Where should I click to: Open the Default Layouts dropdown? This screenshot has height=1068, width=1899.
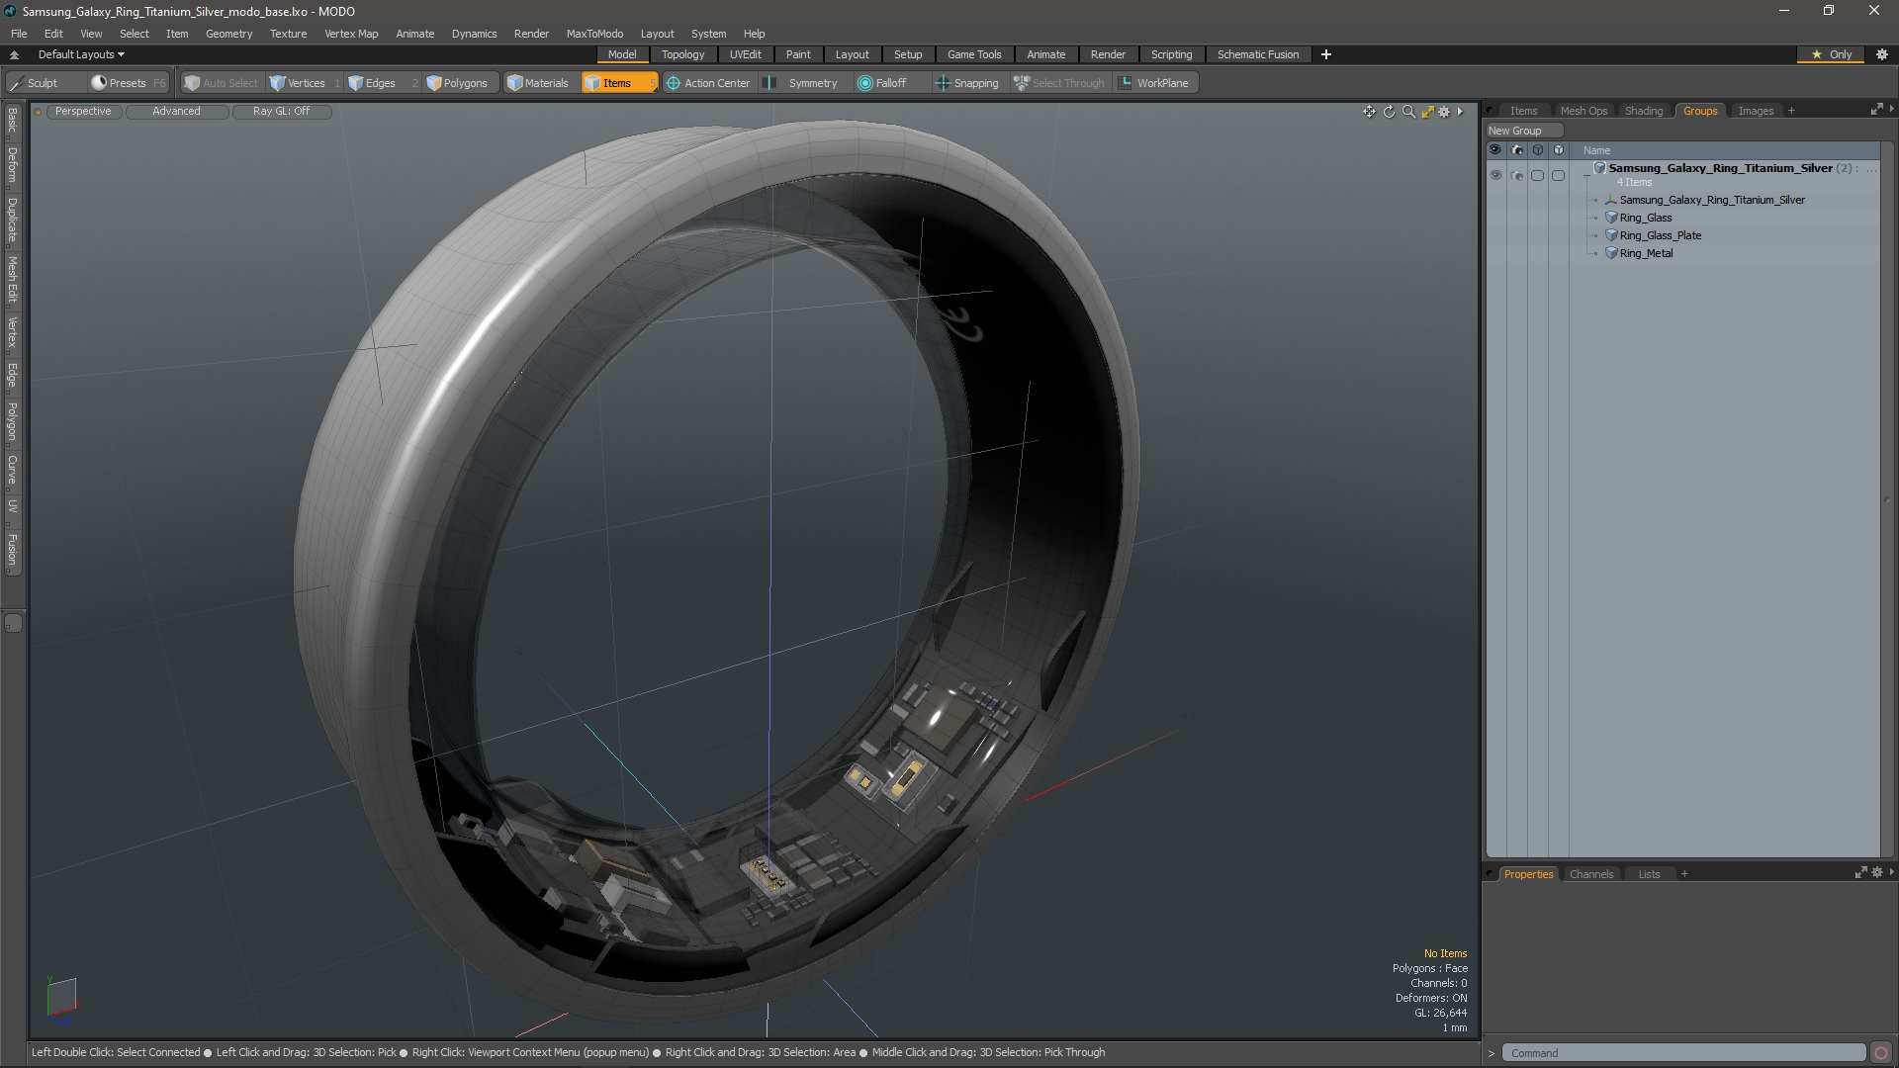pos(81,54)
